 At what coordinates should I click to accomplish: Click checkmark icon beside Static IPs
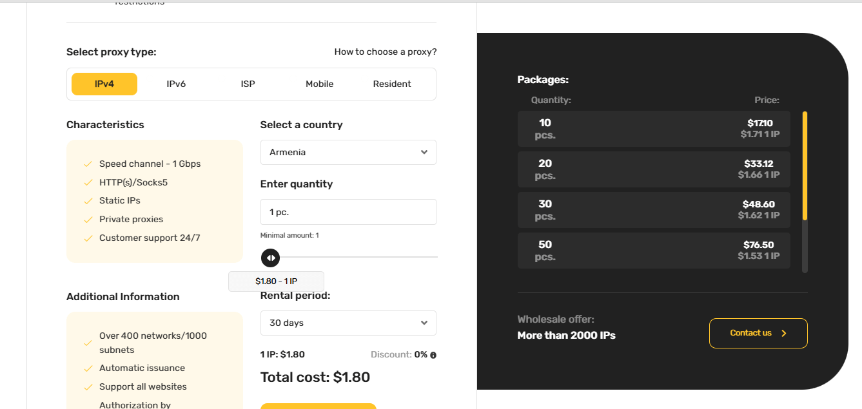pos(88,201)
